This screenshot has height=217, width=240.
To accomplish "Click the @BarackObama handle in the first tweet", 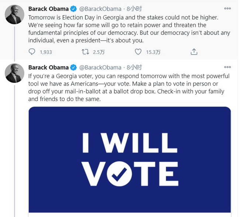I will coord(100,8).
